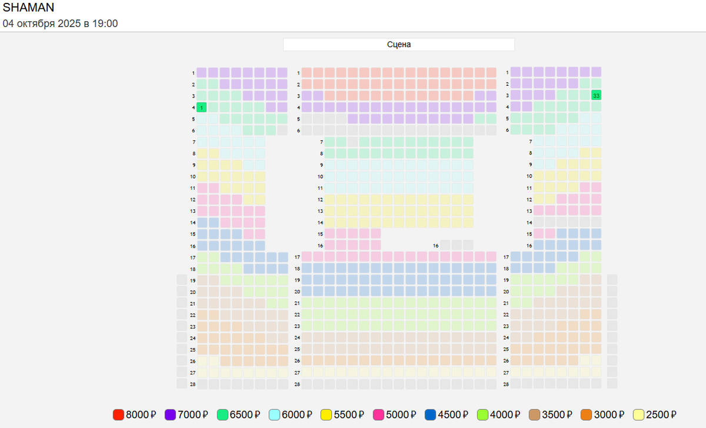Click the date 04 октября 2025 в 19:00
706x428 pixels.
click(x=61, y=24)
